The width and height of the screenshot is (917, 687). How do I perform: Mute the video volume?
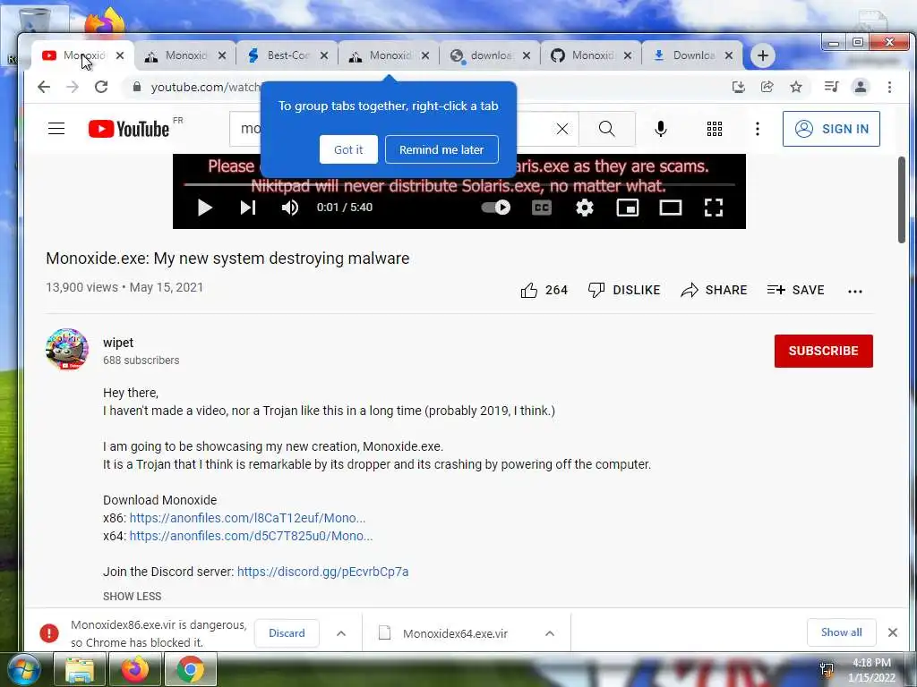pyautogui.click(x=290, y=208)
